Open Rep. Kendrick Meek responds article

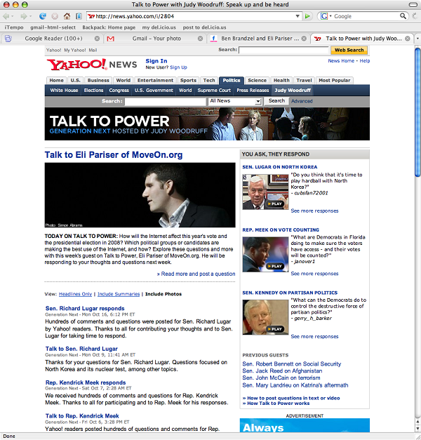[86, 382]
